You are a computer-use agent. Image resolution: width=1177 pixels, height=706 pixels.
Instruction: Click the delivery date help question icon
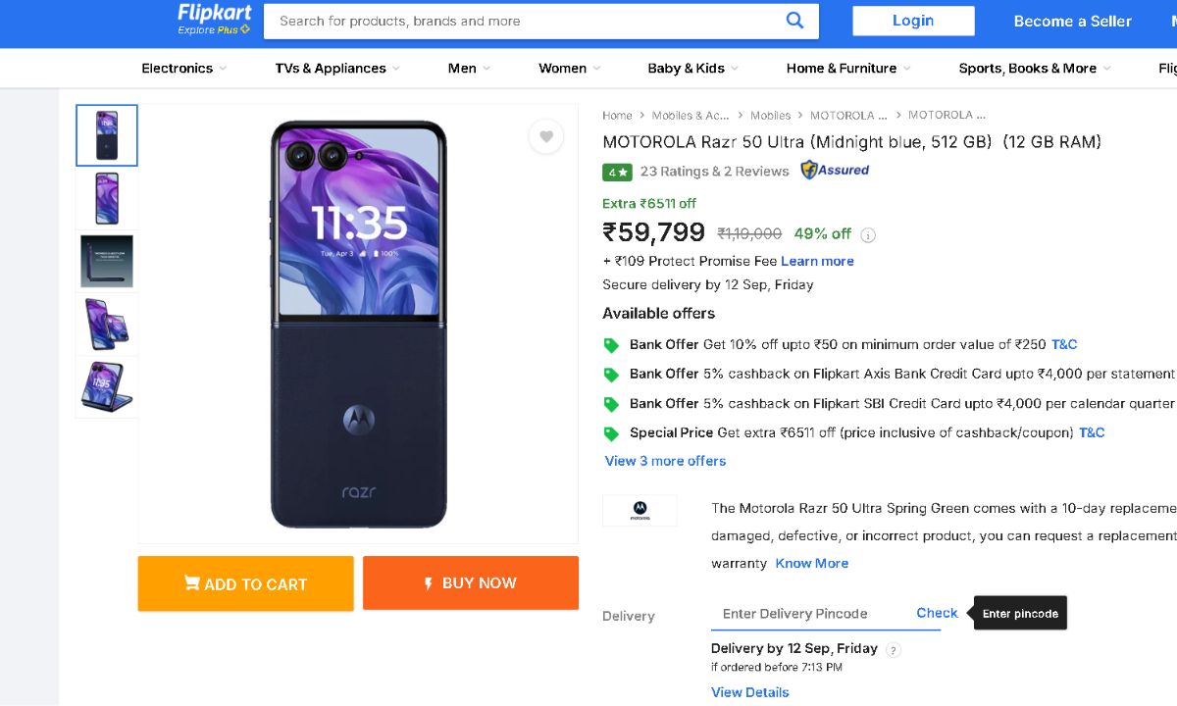pos(893,649)
